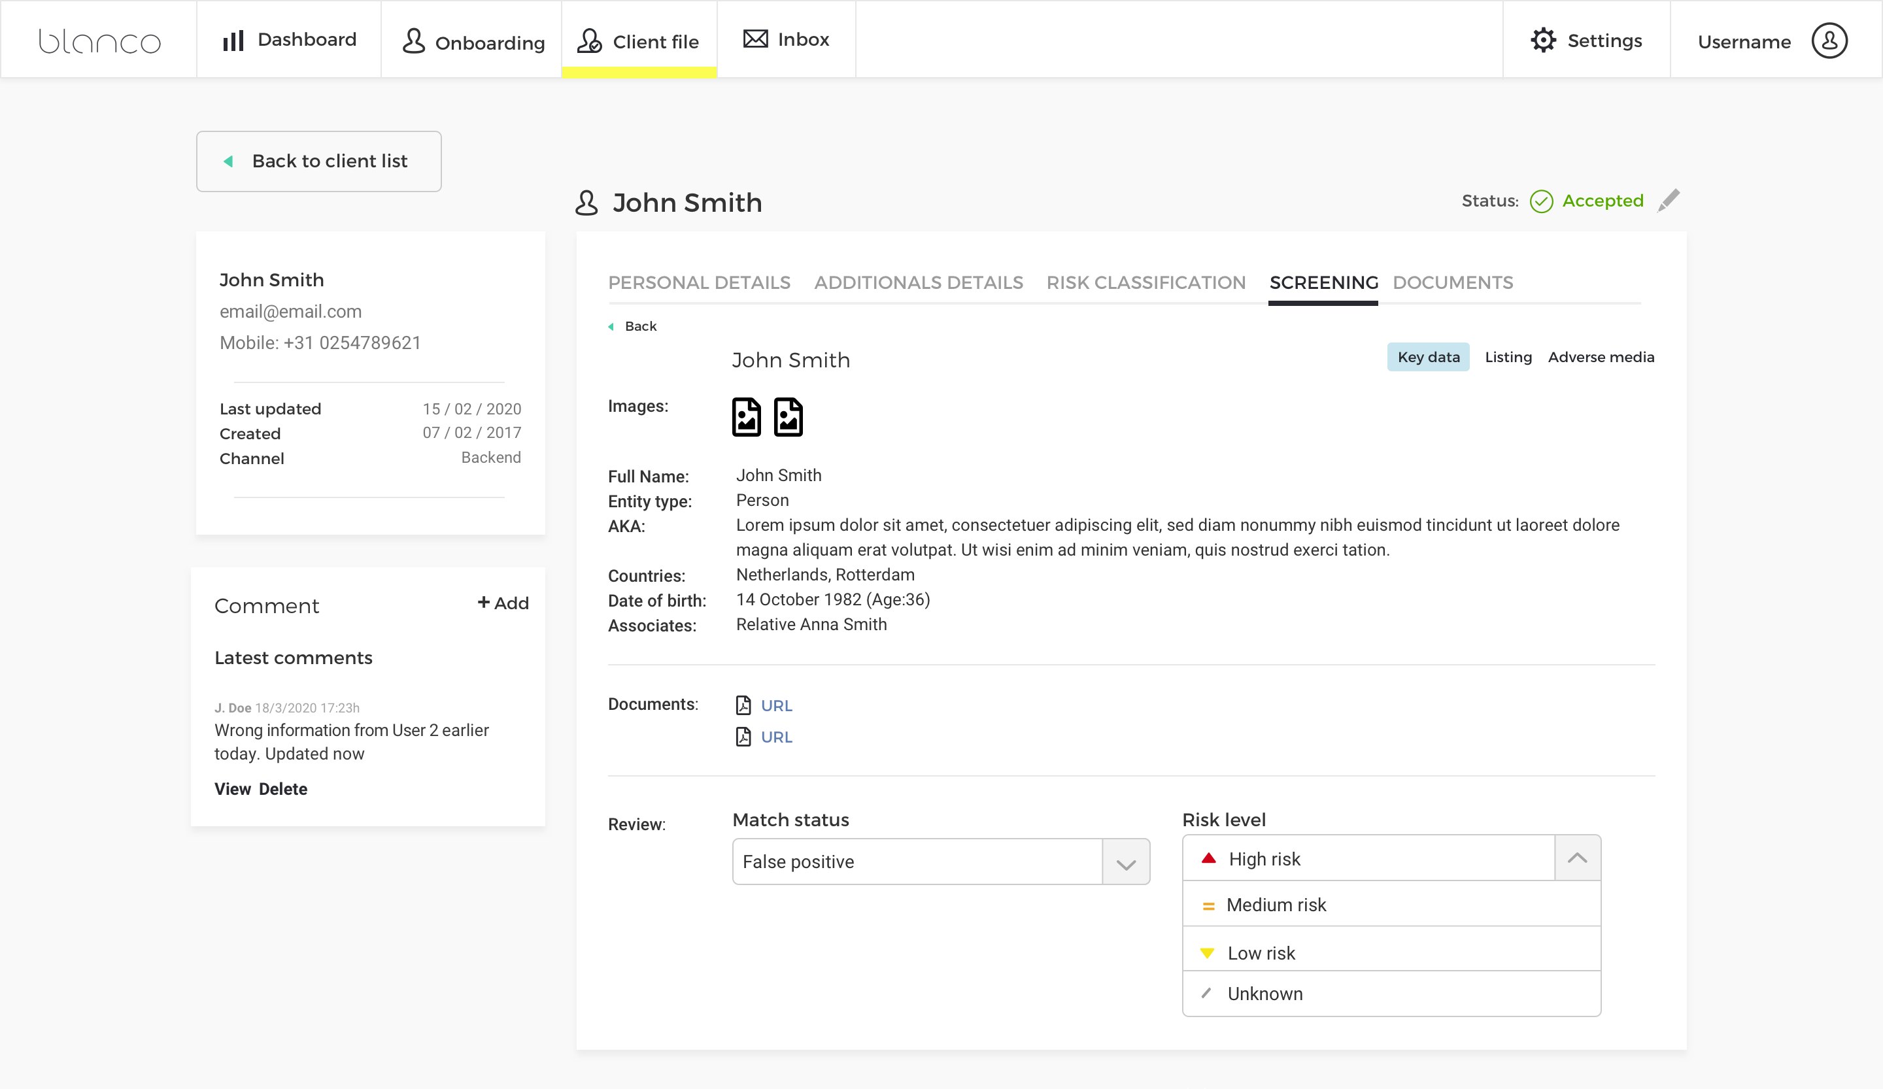Expand the Match status dropdown arrow
The width and height of the screenshot is (1883, 1089).
1125,863
